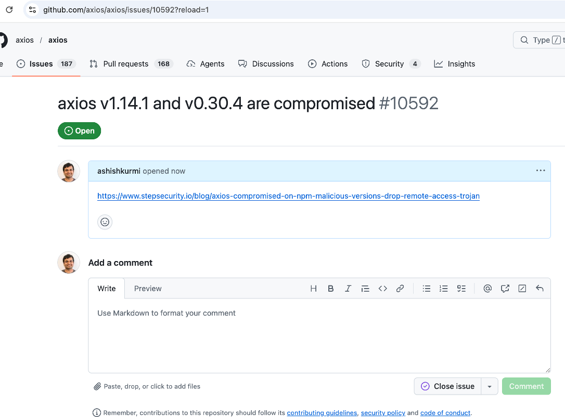Switch to the Write tab
The image size is (565, 417).
click(x=107, y=289)
